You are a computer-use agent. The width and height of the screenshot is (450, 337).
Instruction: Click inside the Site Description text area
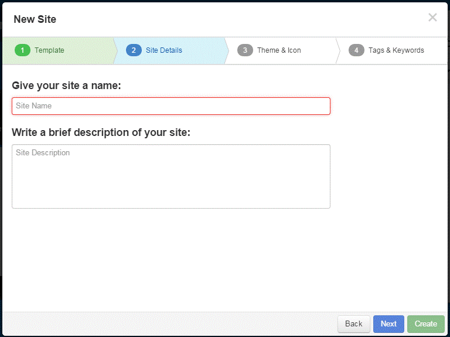pos(171,176)
